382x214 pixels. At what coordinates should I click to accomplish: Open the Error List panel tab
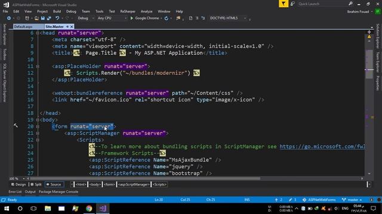tap(15, 191)
